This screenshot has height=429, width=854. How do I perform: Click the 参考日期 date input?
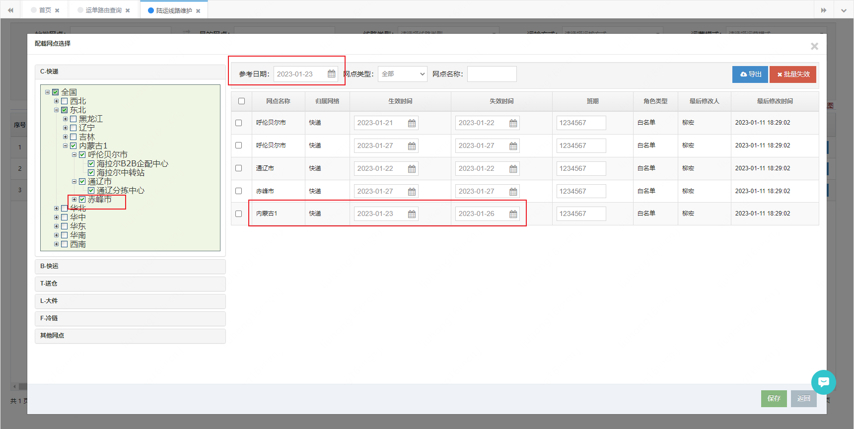coord(306,74)
